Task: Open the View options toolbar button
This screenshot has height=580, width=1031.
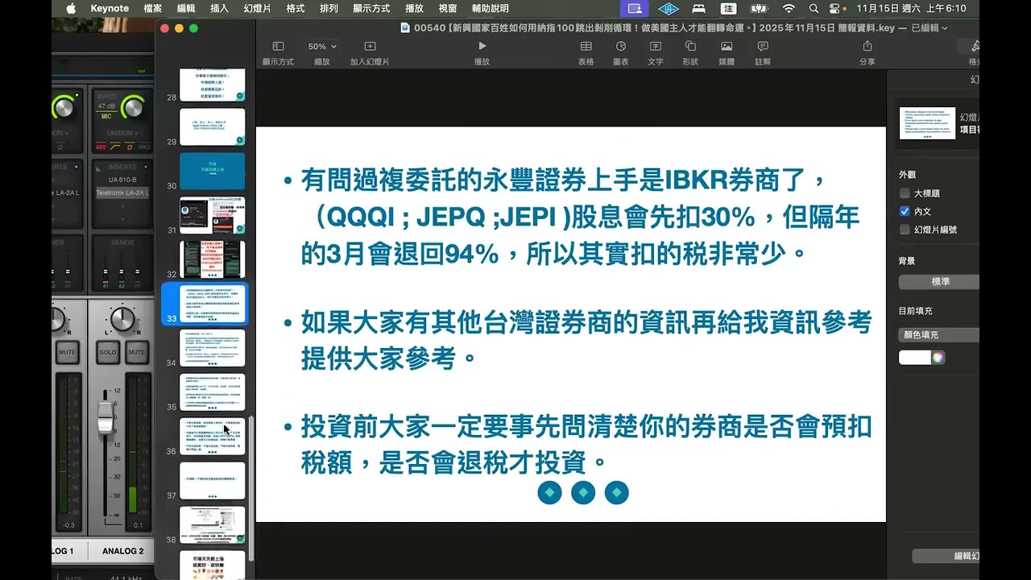Action: click(278, 47)
